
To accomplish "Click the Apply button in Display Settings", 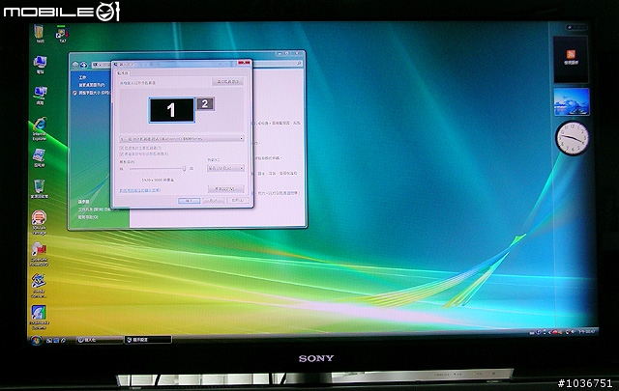I will pyautogui.click(x=238, y=201).
